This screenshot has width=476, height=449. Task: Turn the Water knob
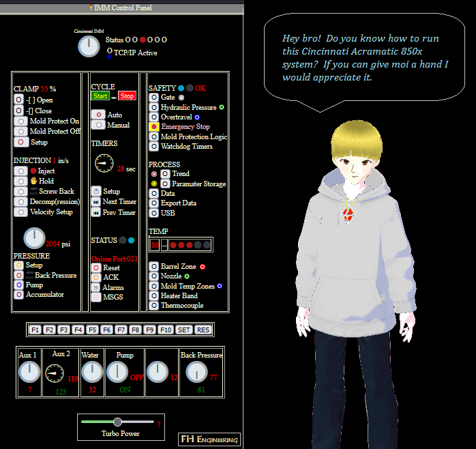92,372
